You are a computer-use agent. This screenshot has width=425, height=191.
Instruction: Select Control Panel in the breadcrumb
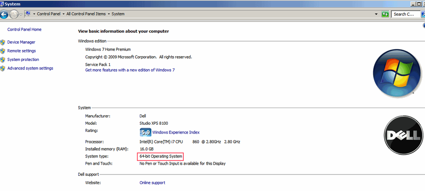[48, 14]
